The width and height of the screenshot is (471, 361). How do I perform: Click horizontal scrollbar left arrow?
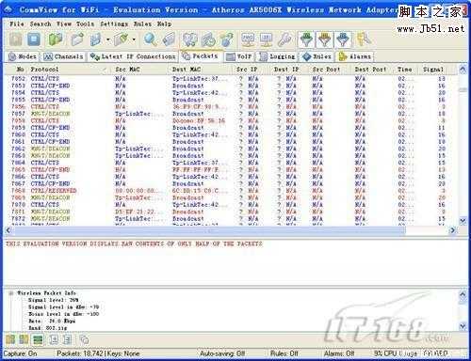tap(8, 230)
